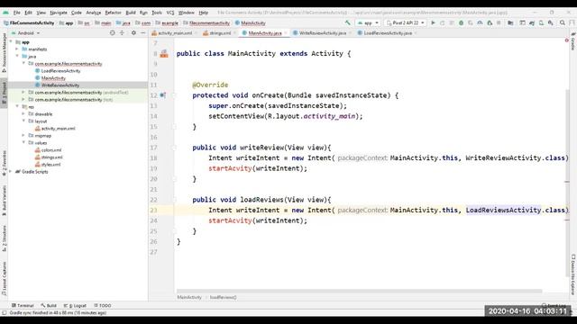
Task: Open the VCS menu
Action: tap(170, 13)
